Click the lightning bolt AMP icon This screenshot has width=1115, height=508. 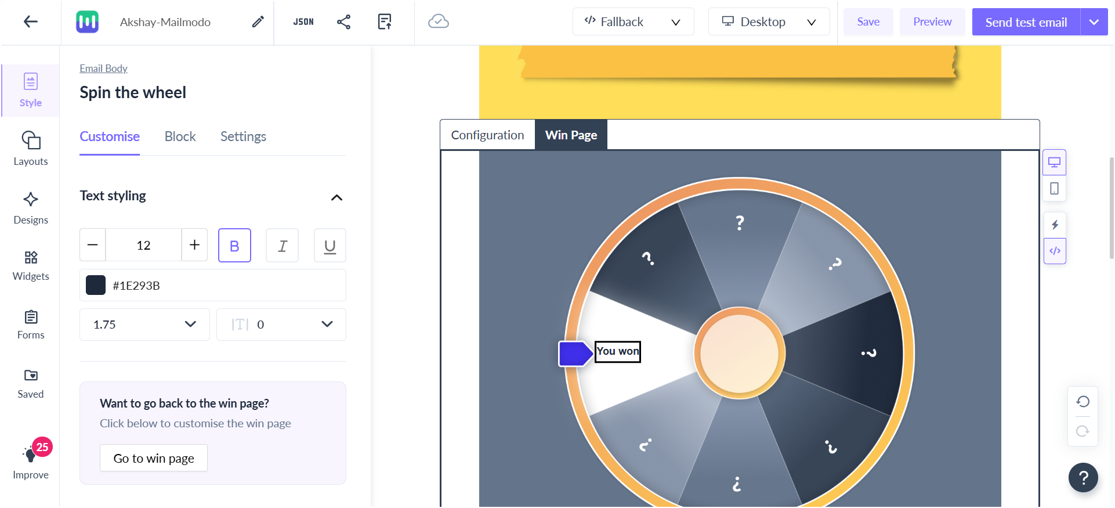click(x=1055, y=225)
